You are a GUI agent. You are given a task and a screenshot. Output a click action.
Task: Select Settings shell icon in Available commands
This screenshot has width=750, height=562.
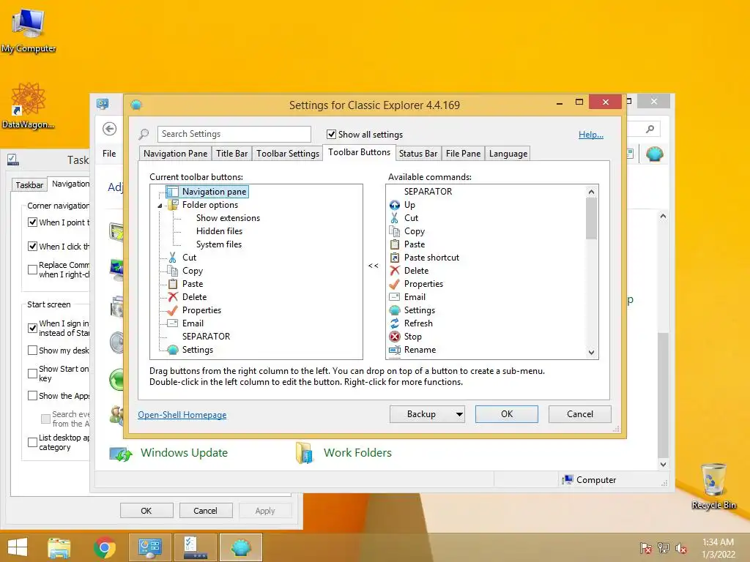point(395,310)
